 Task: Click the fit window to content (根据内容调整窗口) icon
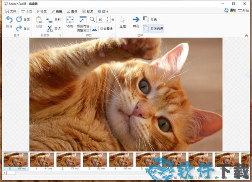(x=82, y=20)
